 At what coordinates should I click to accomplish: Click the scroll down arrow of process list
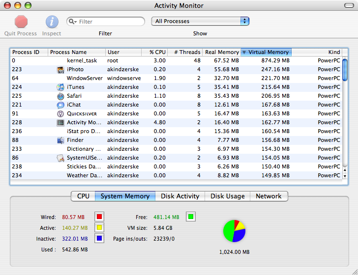(345, 176)
